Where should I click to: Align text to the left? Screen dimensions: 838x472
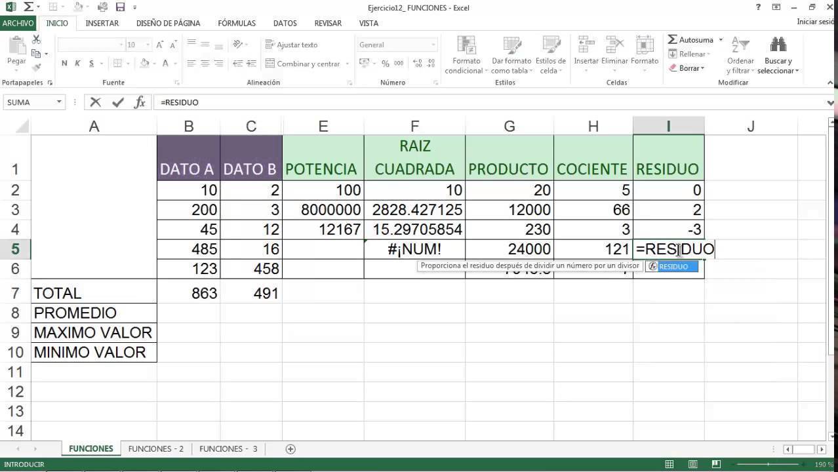[191, 64]
